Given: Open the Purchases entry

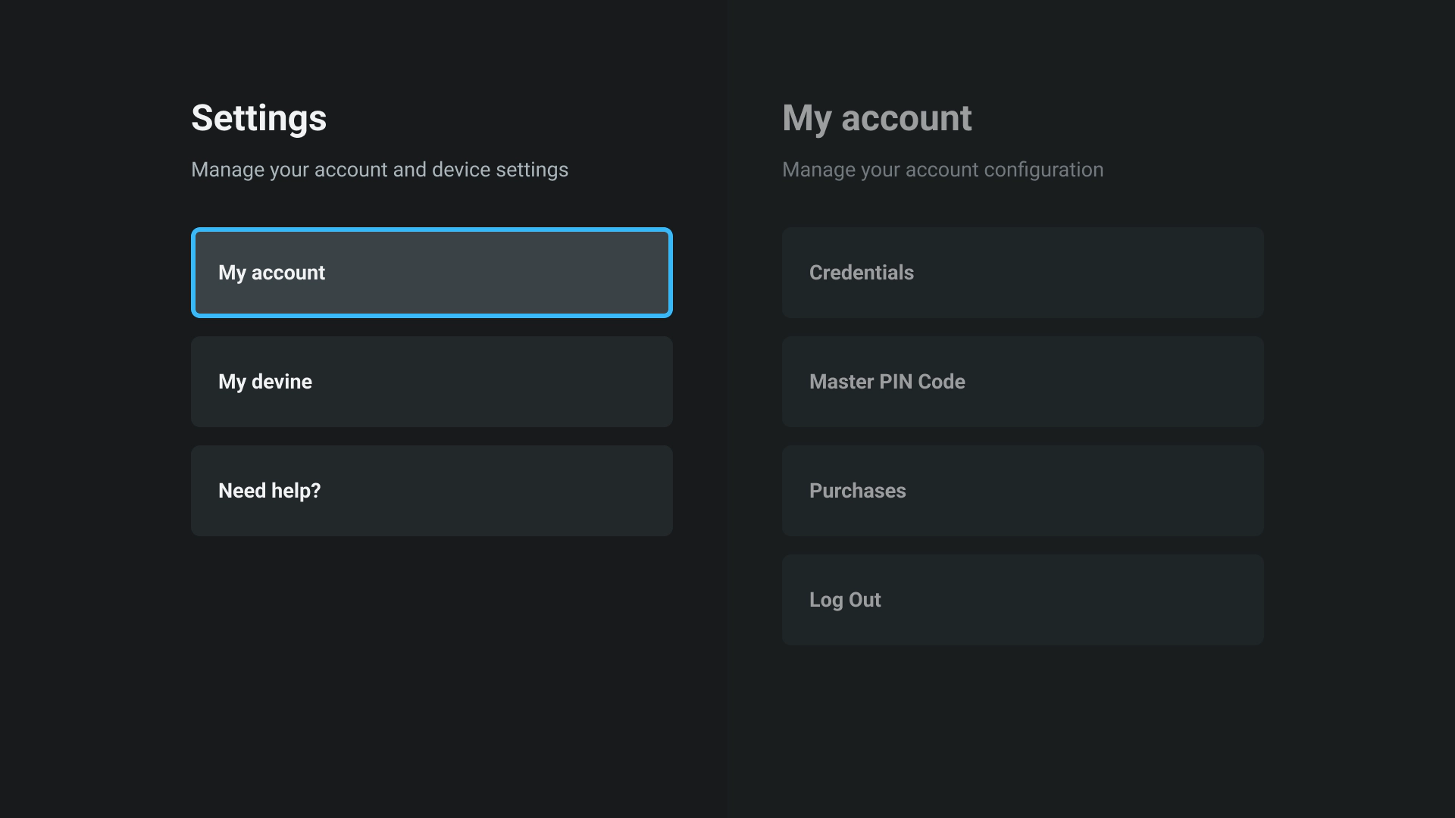Looking at the screenshot, I should coord(1022,491).
